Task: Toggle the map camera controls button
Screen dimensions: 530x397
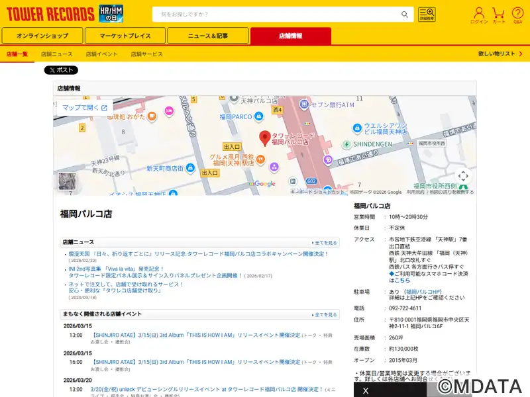Action: 463,176
